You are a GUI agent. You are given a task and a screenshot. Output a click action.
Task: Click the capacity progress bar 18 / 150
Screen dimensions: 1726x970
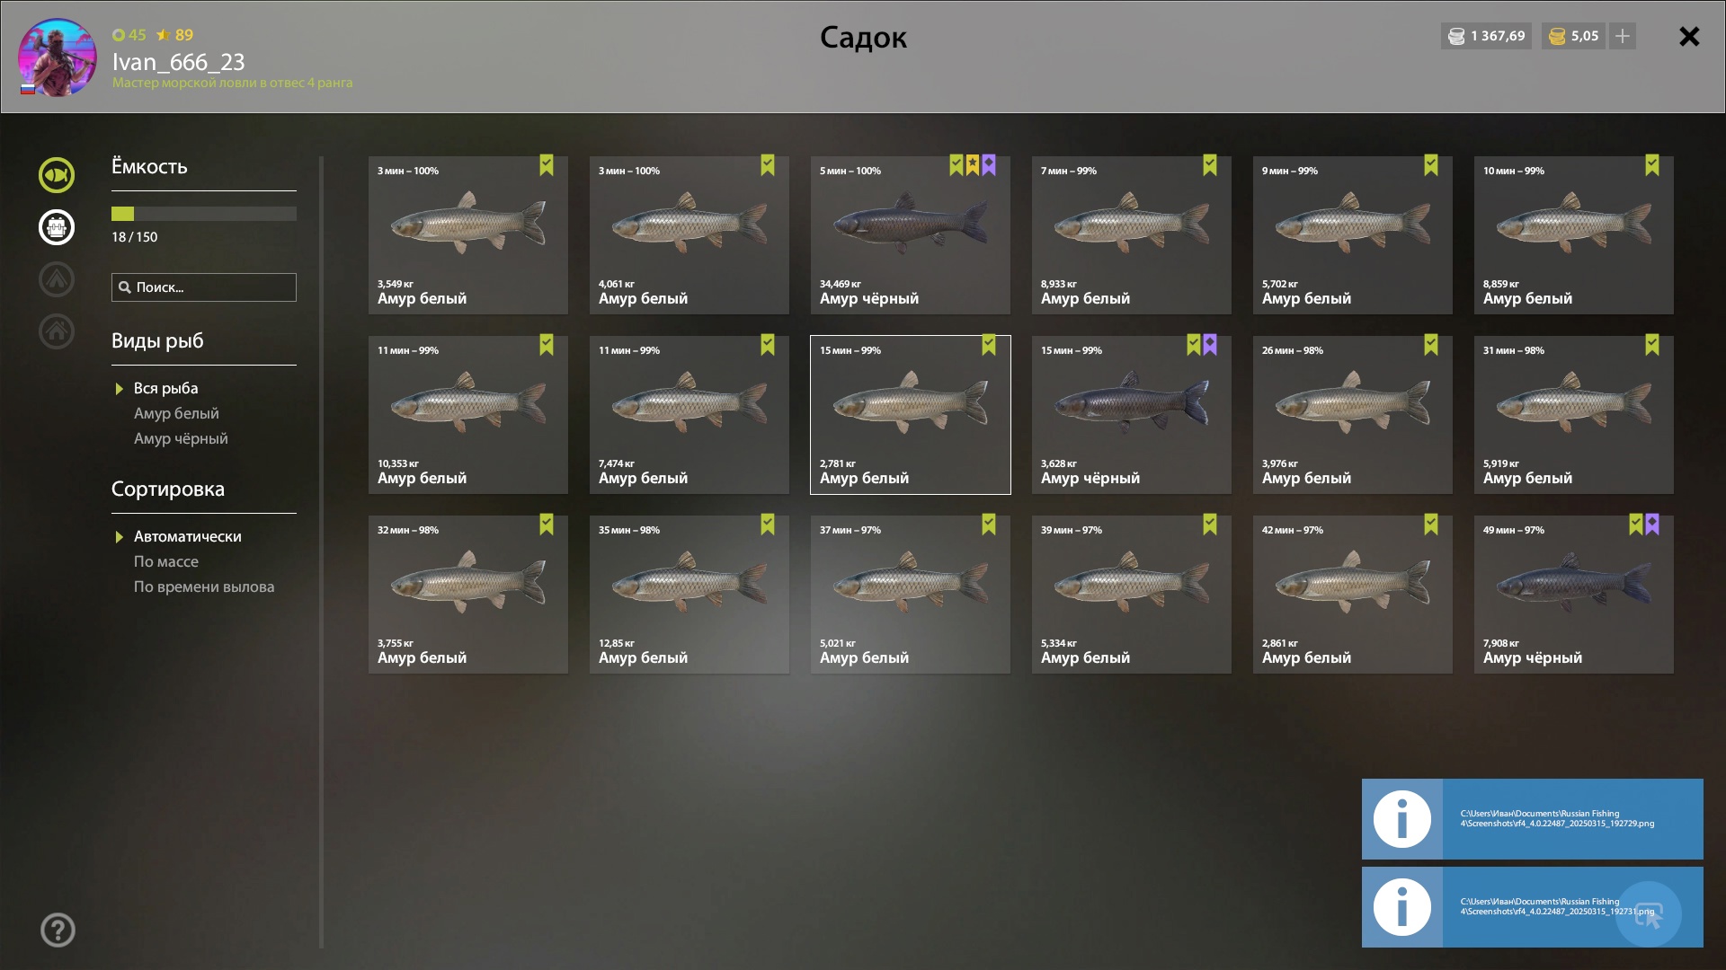tap(204, 214)
